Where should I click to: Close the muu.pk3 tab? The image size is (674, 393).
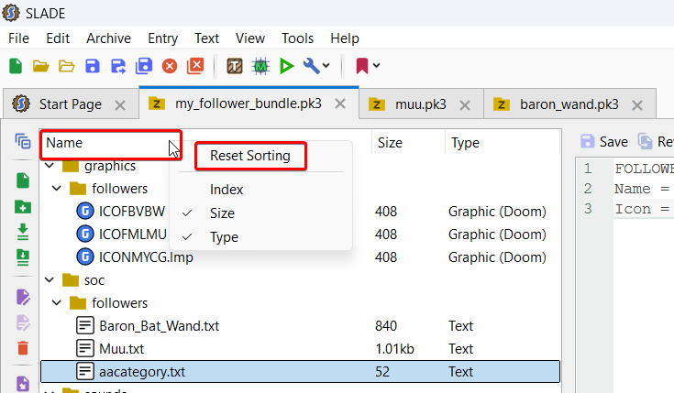(465, 105)
